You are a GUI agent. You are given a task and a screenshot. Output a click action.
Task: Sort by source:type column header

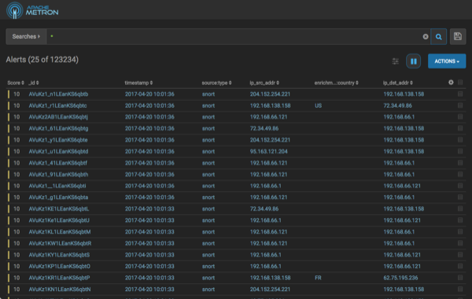(216, 83)
